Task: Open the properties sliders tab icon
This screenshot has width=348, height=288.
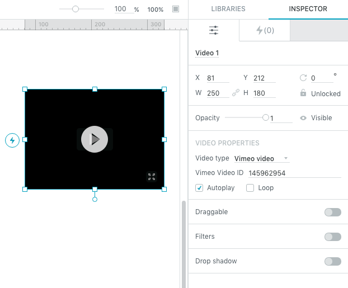Action: 214,30
